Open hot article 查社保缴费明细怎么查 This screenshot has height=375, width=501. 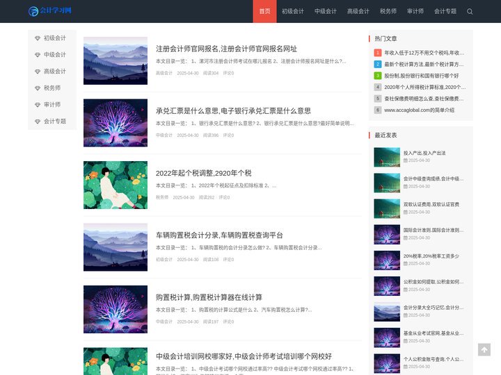(424, 99)
